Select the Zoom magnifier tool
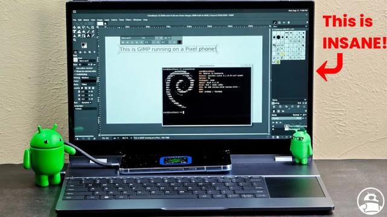The width and height of the screenshot is (387, 217). [x=74, y=40]
